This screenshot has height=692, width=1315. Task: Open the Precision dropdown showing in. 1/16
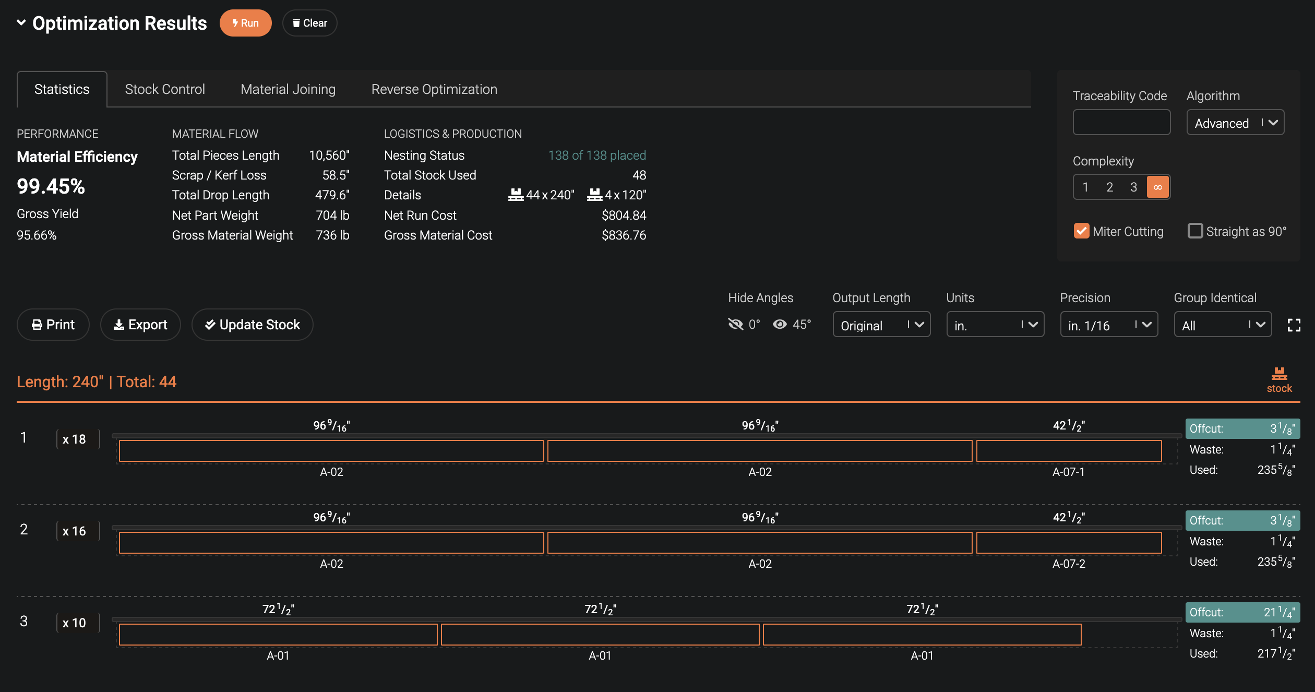[1109, 325]
